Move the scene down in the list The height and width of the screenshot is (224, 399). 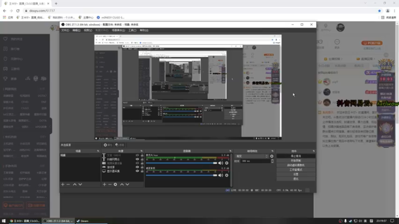coord(80,184)
